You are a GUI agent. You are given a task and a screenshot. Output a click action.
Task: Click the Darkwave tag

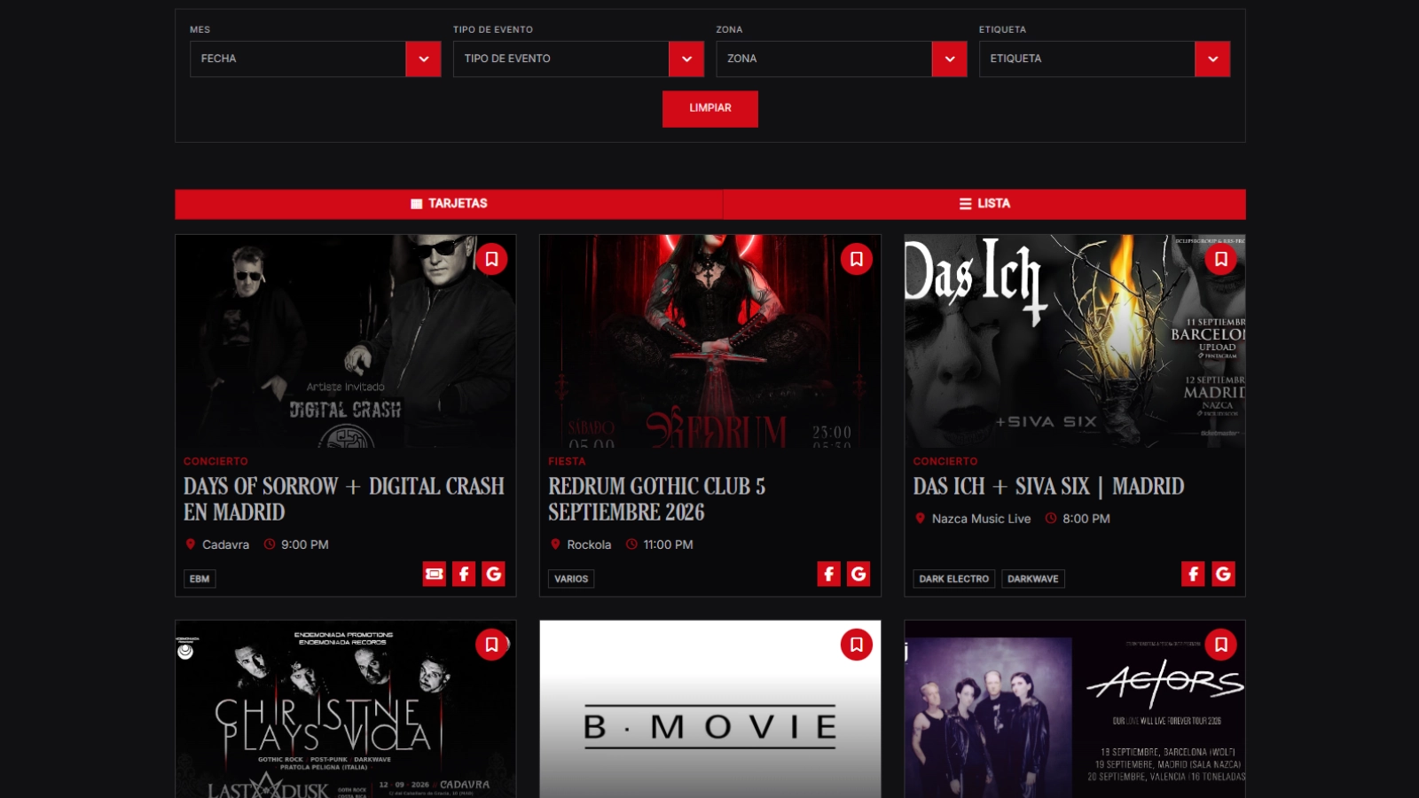click(1033, 579)
